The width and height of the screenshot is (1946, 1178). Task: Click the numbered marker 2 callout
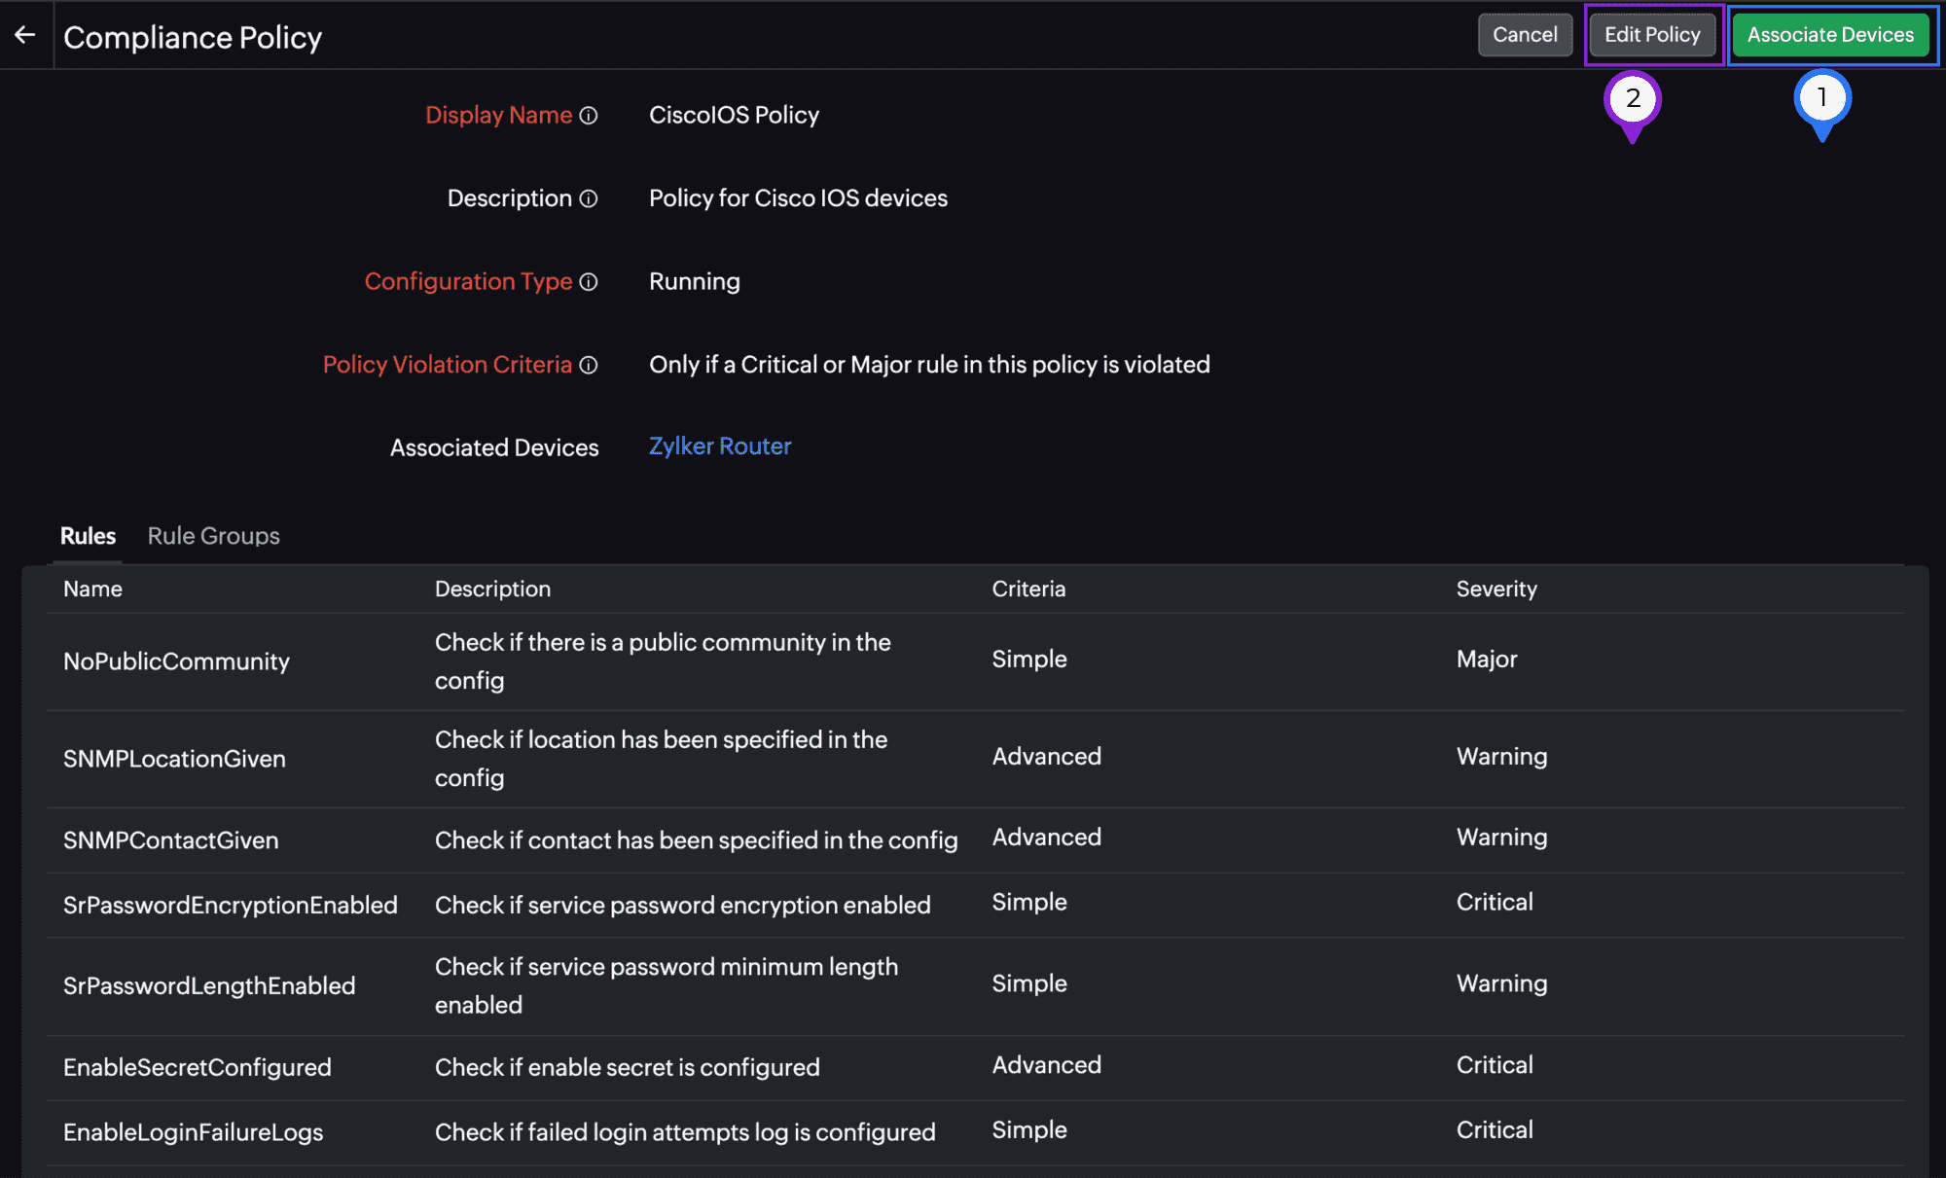pos(1633,99)
